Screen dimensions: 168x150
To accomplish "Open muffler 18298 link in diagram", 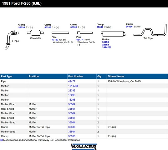I will 105,42.
